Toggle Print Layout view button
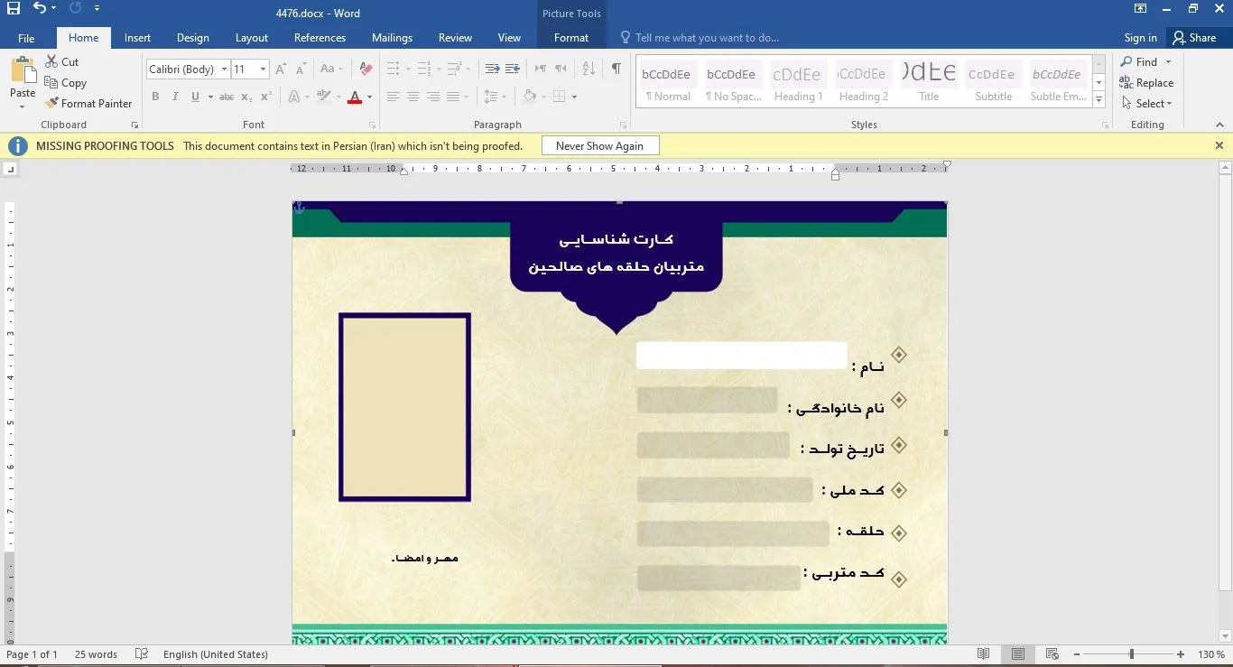Viewport: 1233px width, 667px height. point(1018,654)
